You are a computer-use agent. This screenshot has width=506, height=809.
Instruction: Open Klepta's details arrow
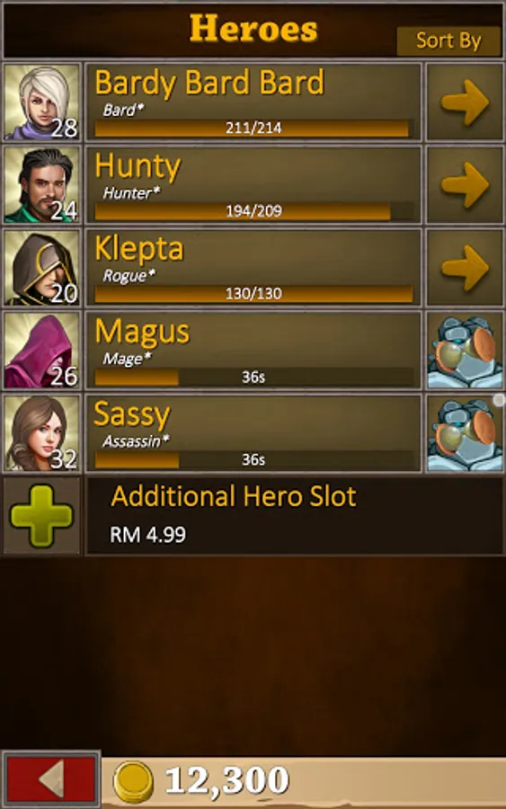465,268
